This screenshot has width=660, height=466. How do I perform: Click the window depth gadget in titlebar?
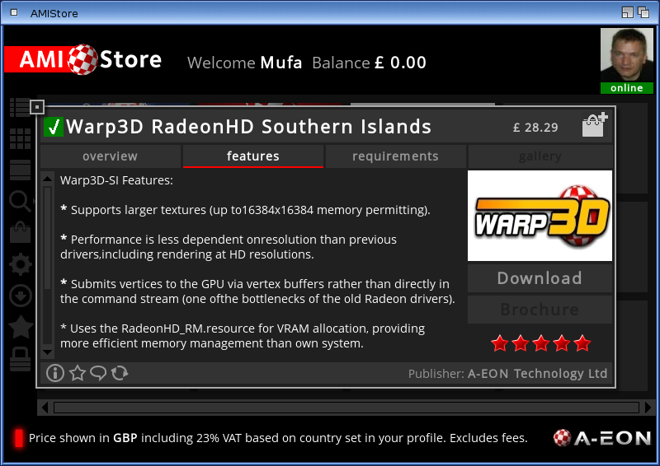(643, 12)
